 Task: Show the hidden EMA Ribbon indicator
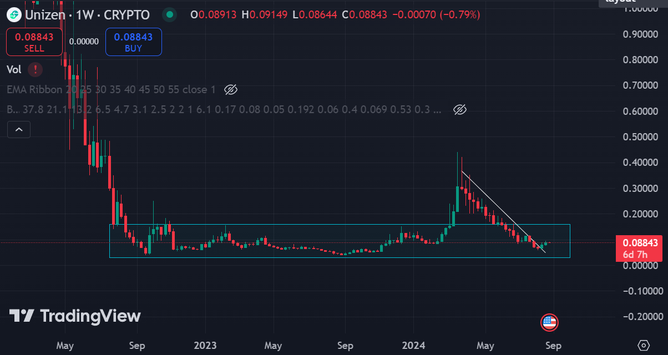231,89
